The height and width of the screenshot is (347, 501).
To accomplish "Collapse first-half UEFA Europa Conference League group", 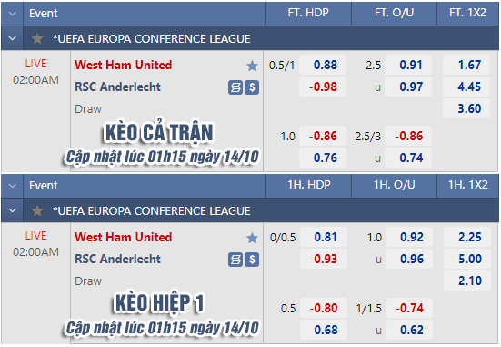I will coord(13,210).
